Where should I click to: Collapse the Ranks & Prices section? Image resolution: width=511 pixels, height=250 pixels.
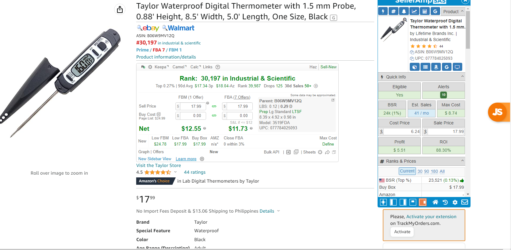pos(463,161)
